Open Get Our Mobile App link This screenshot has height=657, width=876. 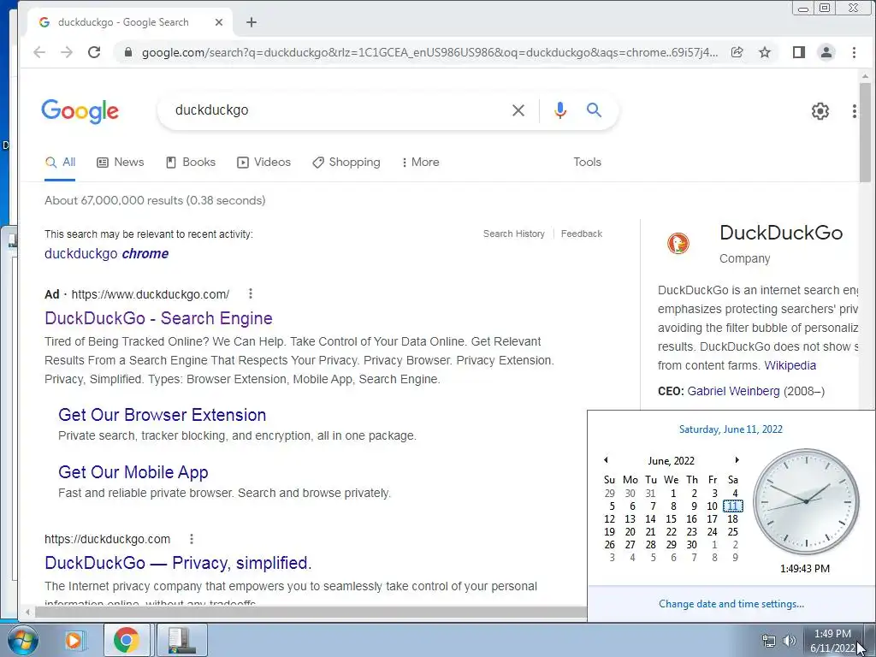tap(133, 472)
